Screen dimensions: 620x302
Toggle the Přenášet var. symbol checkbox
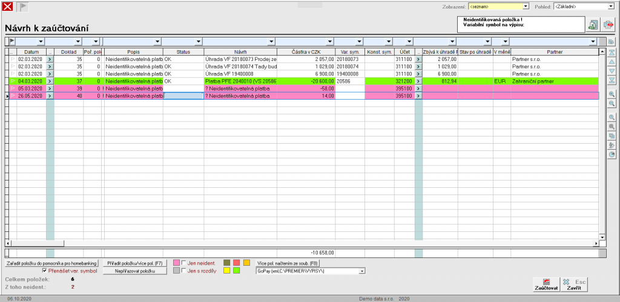44,271
